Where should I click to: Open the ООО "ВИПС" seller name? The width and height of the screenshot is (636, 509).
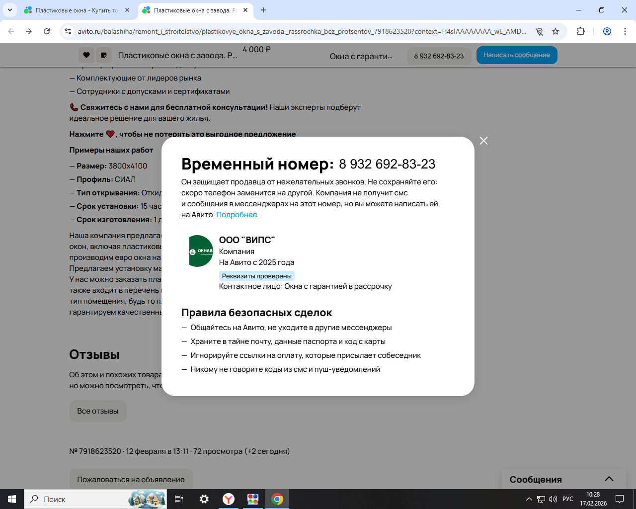[x=247, y=240]
